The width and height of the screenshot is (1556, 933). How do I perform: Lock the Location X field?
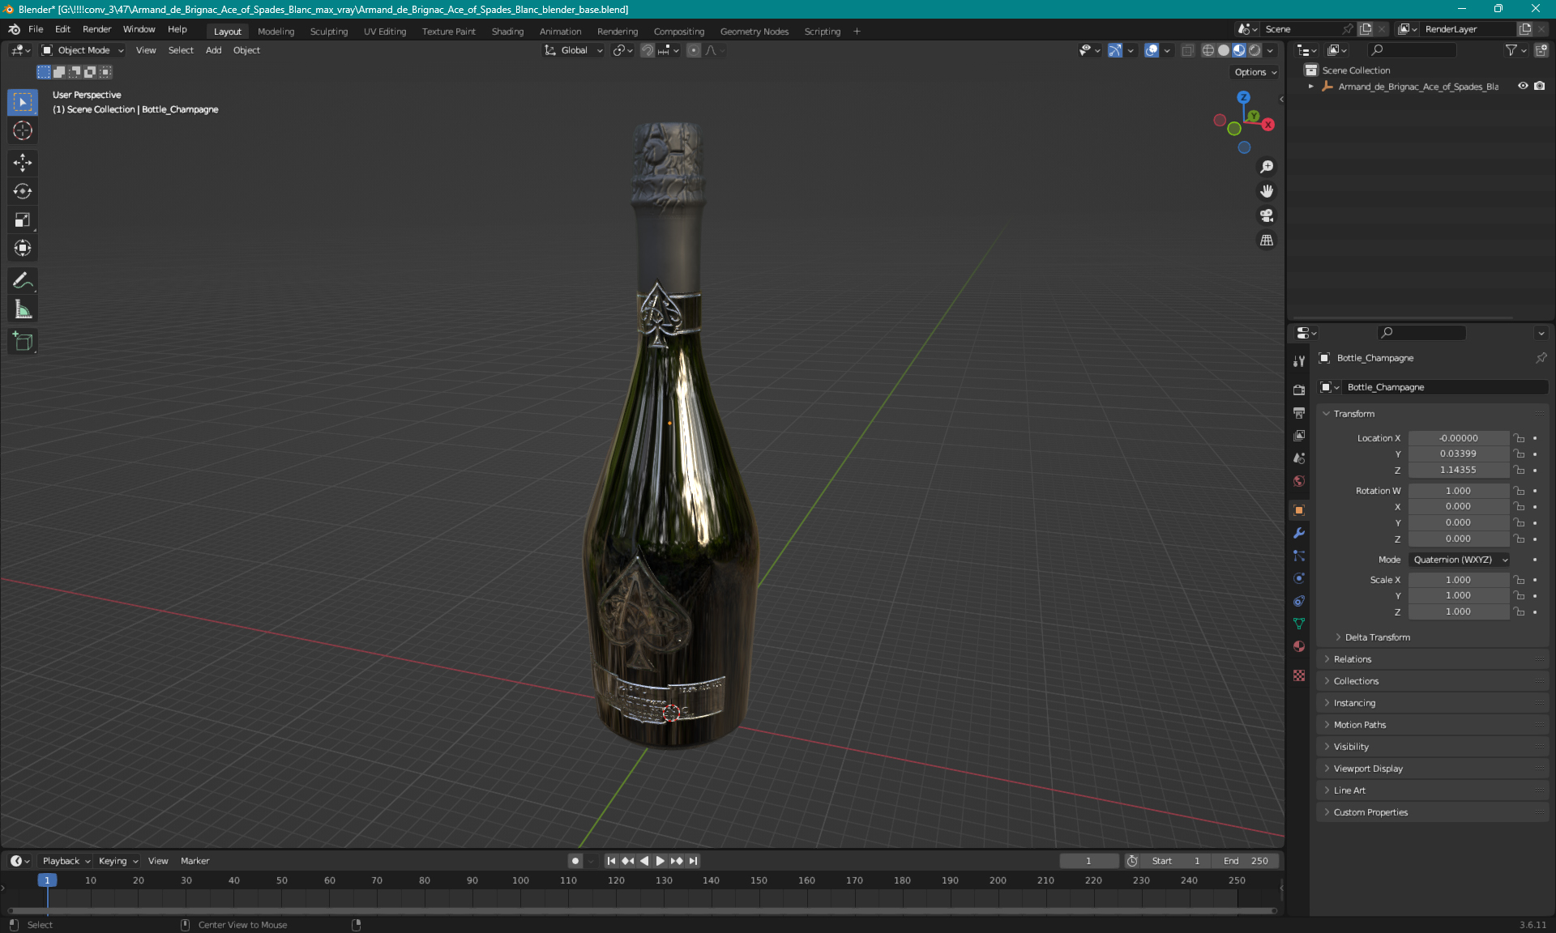tap(1520, 438)
